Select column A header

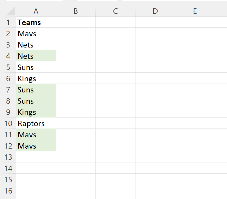pyautogui.click(x=36, y=11)
